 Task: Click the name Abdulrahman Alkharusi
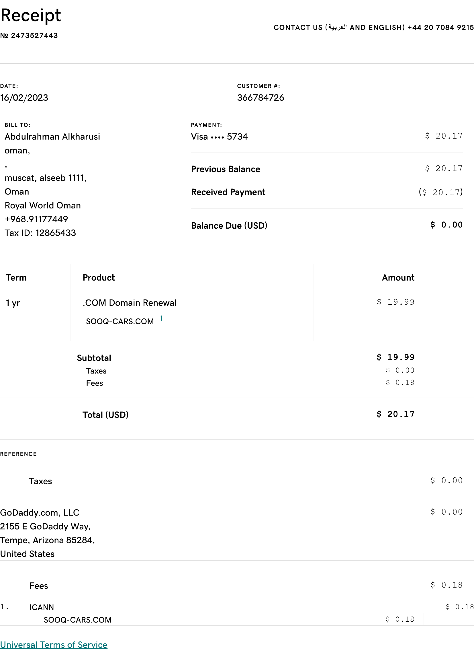(52, 137)
